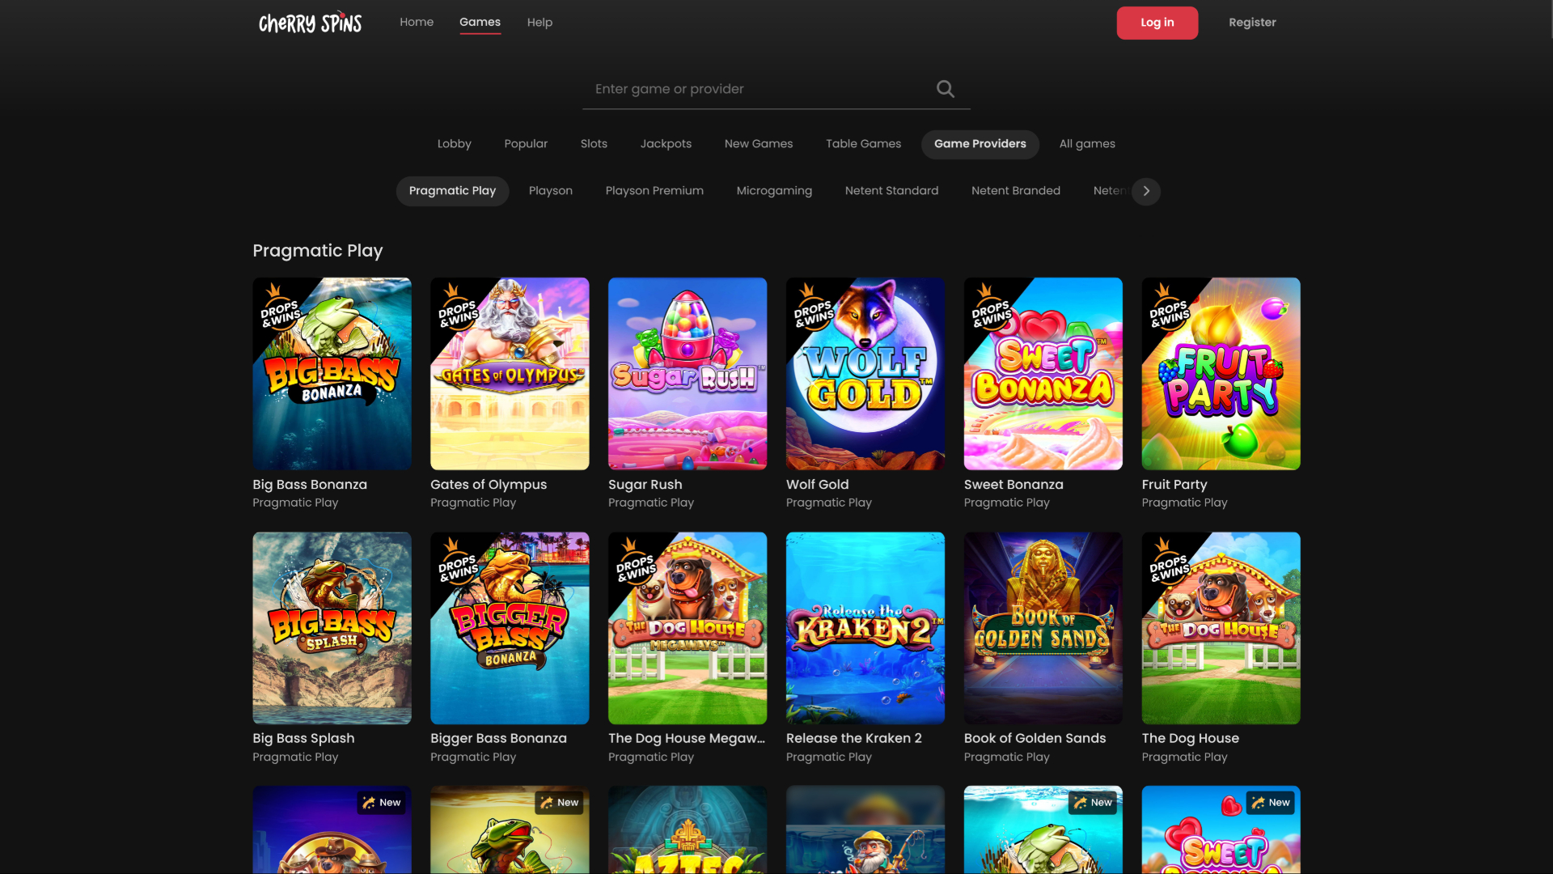Switch to the Slots category tab
Screen dimensions: 1553x874
pos(594,144)
